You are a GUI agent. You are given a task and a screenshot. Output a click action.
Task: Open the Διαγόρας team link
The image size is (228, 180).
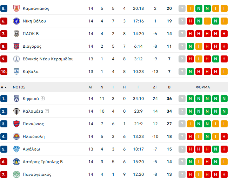tap(32, 46)
